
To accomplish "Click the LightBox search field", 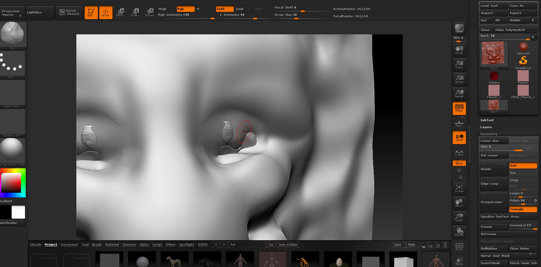I will [248, 245].
